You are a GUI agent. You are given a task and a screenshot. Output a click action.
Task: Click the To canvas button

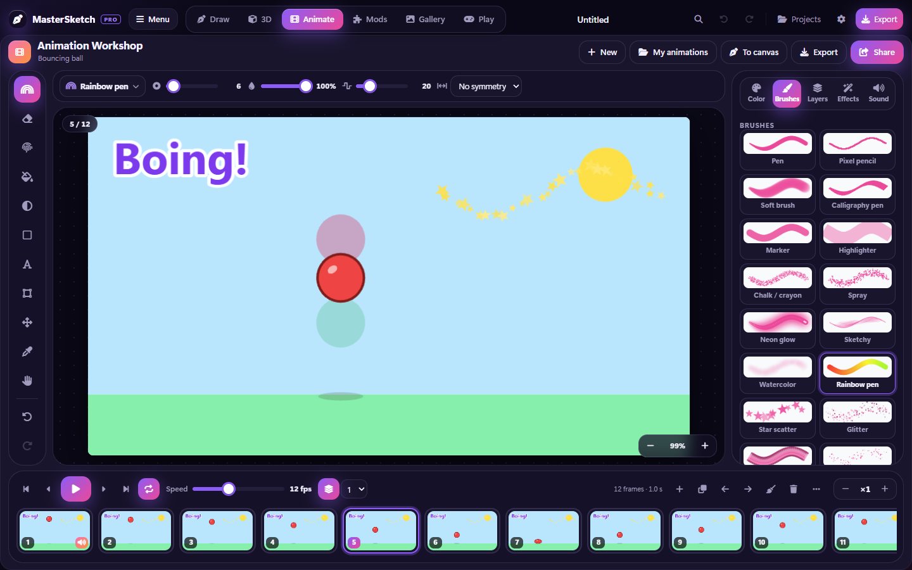point(754,52)
